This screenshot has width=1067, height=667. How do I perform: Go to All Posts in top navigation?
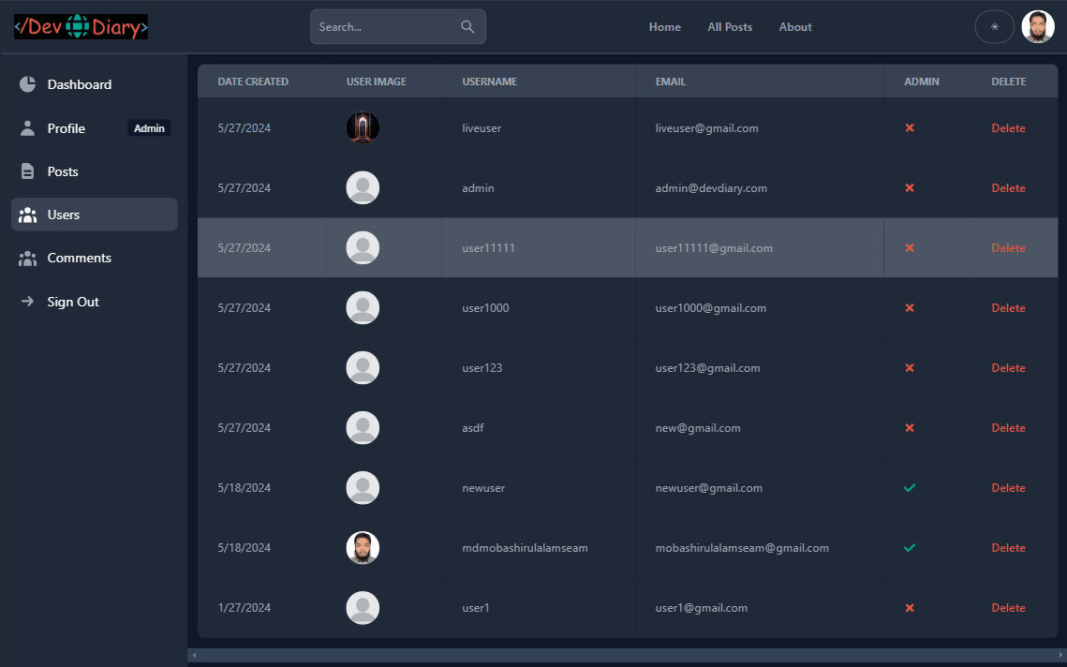point(730,27)
